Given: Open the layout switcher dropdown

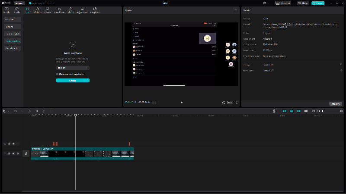Looking at the screenshot, I should (x=266, y=3).
